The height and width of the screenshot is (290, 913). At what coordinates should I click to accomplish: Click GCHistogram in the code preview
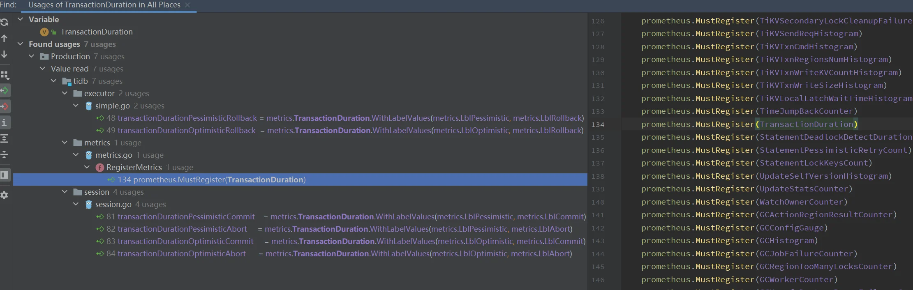(x=787, y=240)
